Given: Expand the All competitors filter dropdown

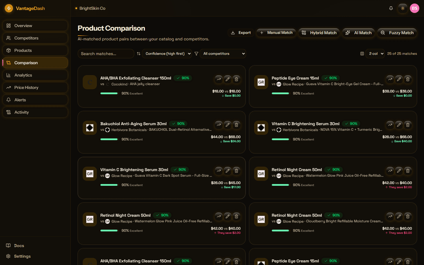Looking at the screenshot, I should [223, 53].
